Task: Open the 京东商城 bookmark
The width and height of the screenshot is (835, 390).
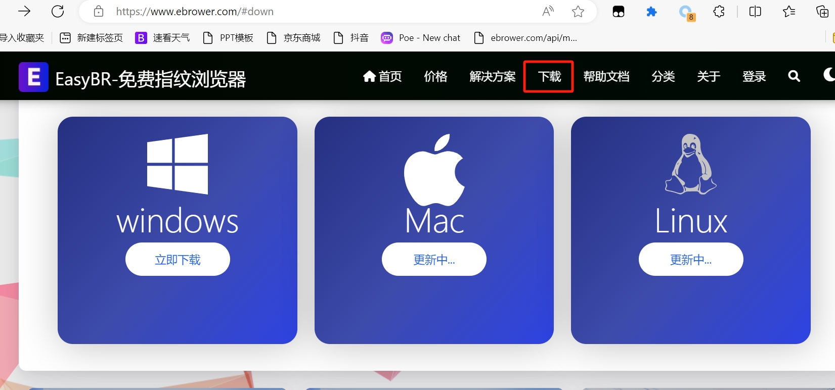Action: coord(293,38)
